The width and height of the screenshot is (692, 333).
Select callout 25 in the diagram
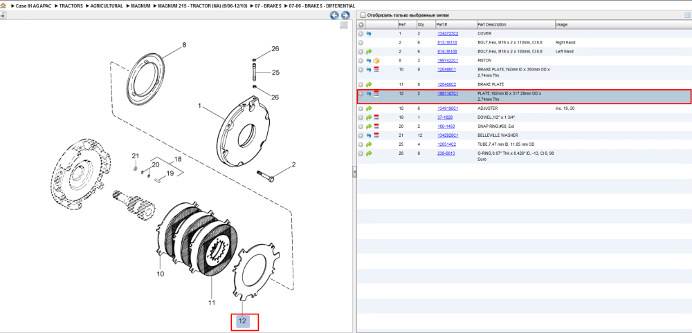point(275,73)
